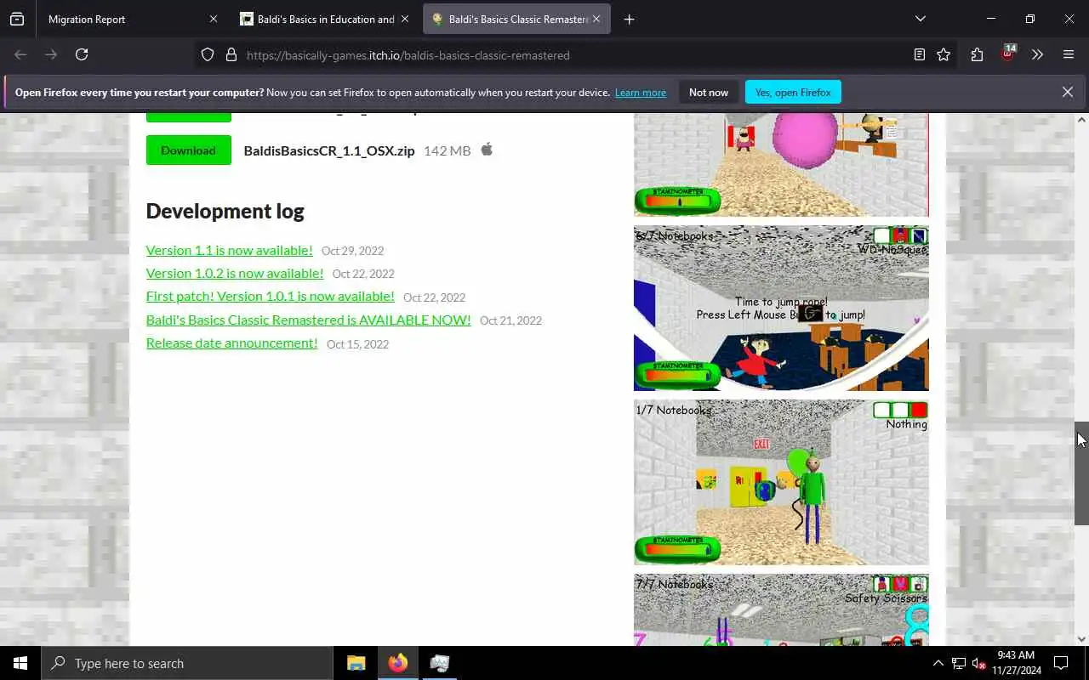Close the Migration Report tab
Screen dimensions: 1089x680
[214, 19]
